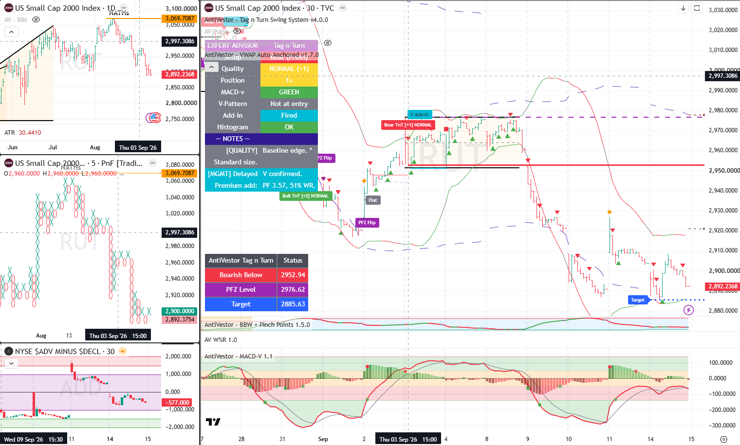Open symbol search via US Small Cap 2000 Index · 1D title

(65, 8)
